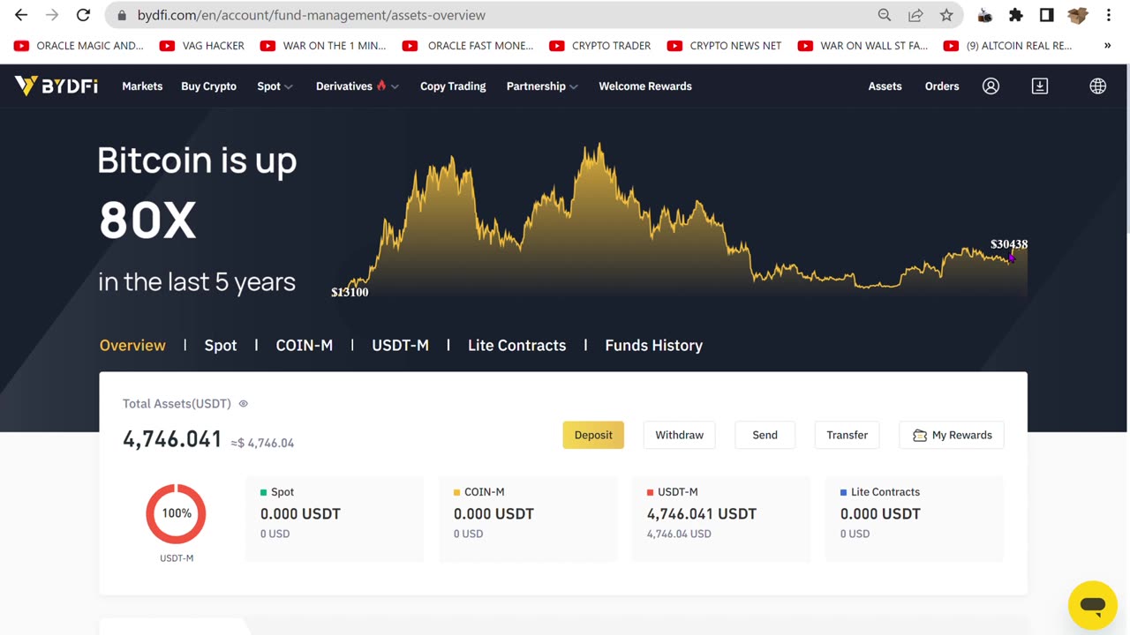Open the Markets menu item

142,86
